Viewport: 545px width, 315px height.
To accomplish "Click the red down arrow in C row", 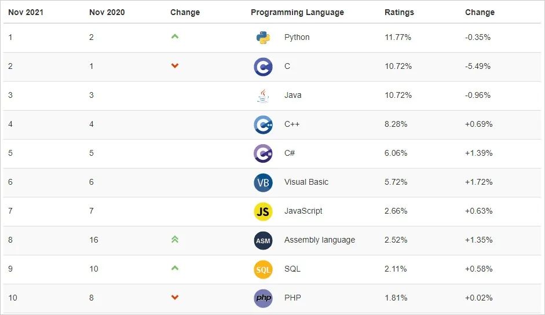I will point(175,66).
